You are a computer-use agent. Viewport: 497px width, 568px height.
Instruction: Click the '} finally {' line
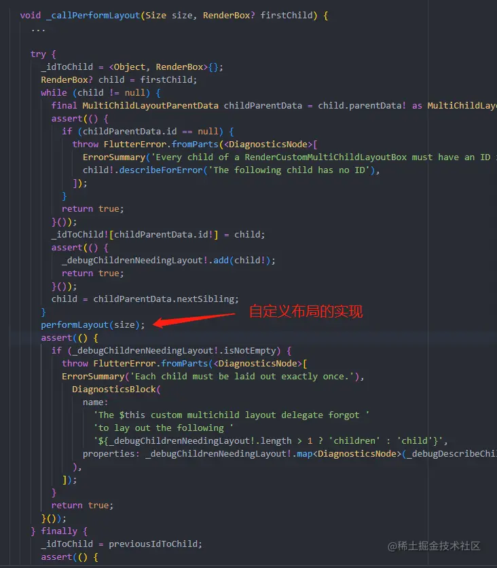coord(59,531)
